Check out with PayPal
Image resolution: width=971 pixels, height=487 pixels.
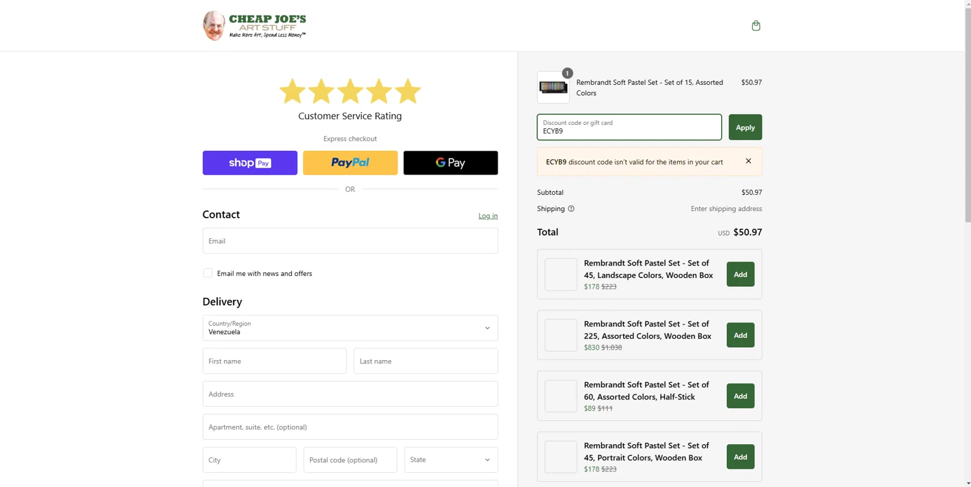point(350,163)
